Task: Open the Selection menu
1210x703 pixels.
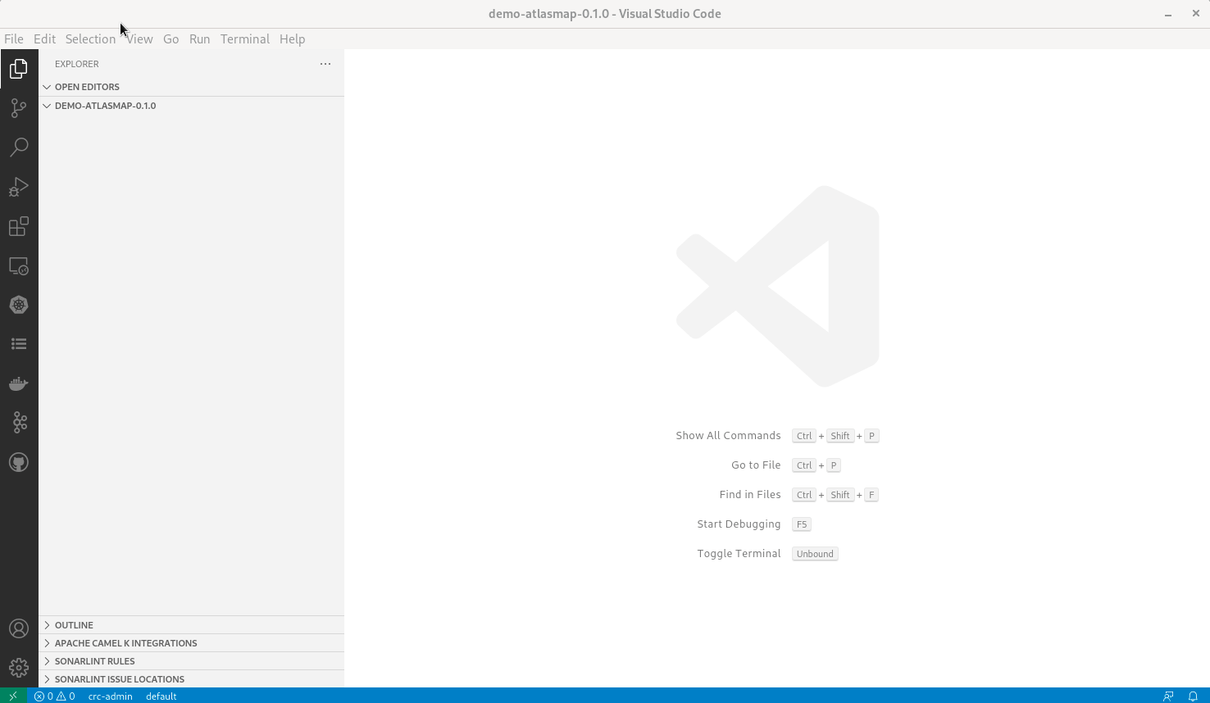Action: (90, 39)
